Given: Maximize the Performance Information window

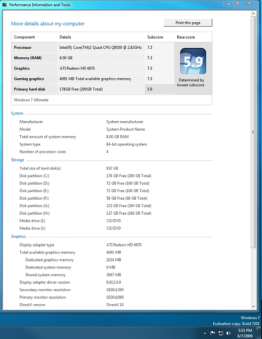Looking at the screenshot, I should pyautogui.click(x=237, y=4).
